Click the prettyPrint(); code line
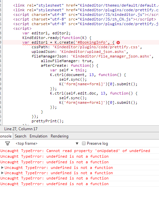 tap(47, 121)
